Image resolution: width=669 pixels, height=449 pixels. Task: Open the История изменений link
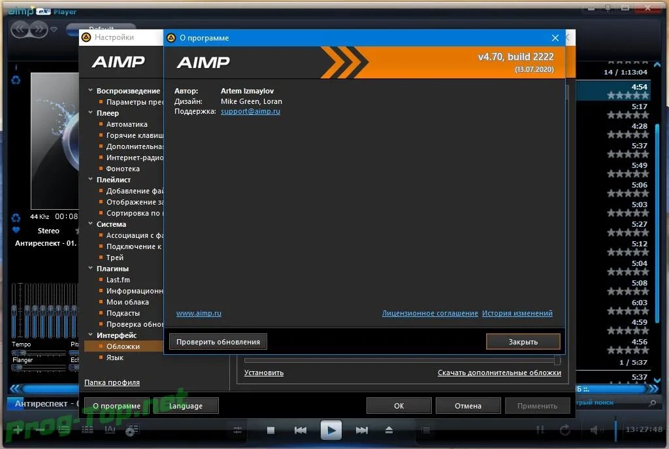tap(517, 313)
